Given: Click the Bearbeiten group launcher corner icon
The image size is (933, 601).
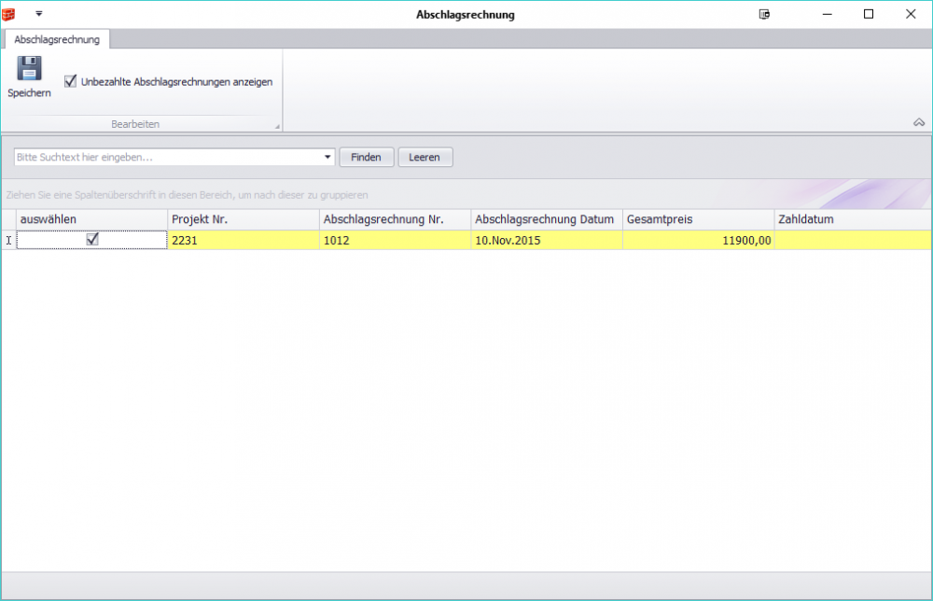Looking at the screenshot, I should click(276, 126).
